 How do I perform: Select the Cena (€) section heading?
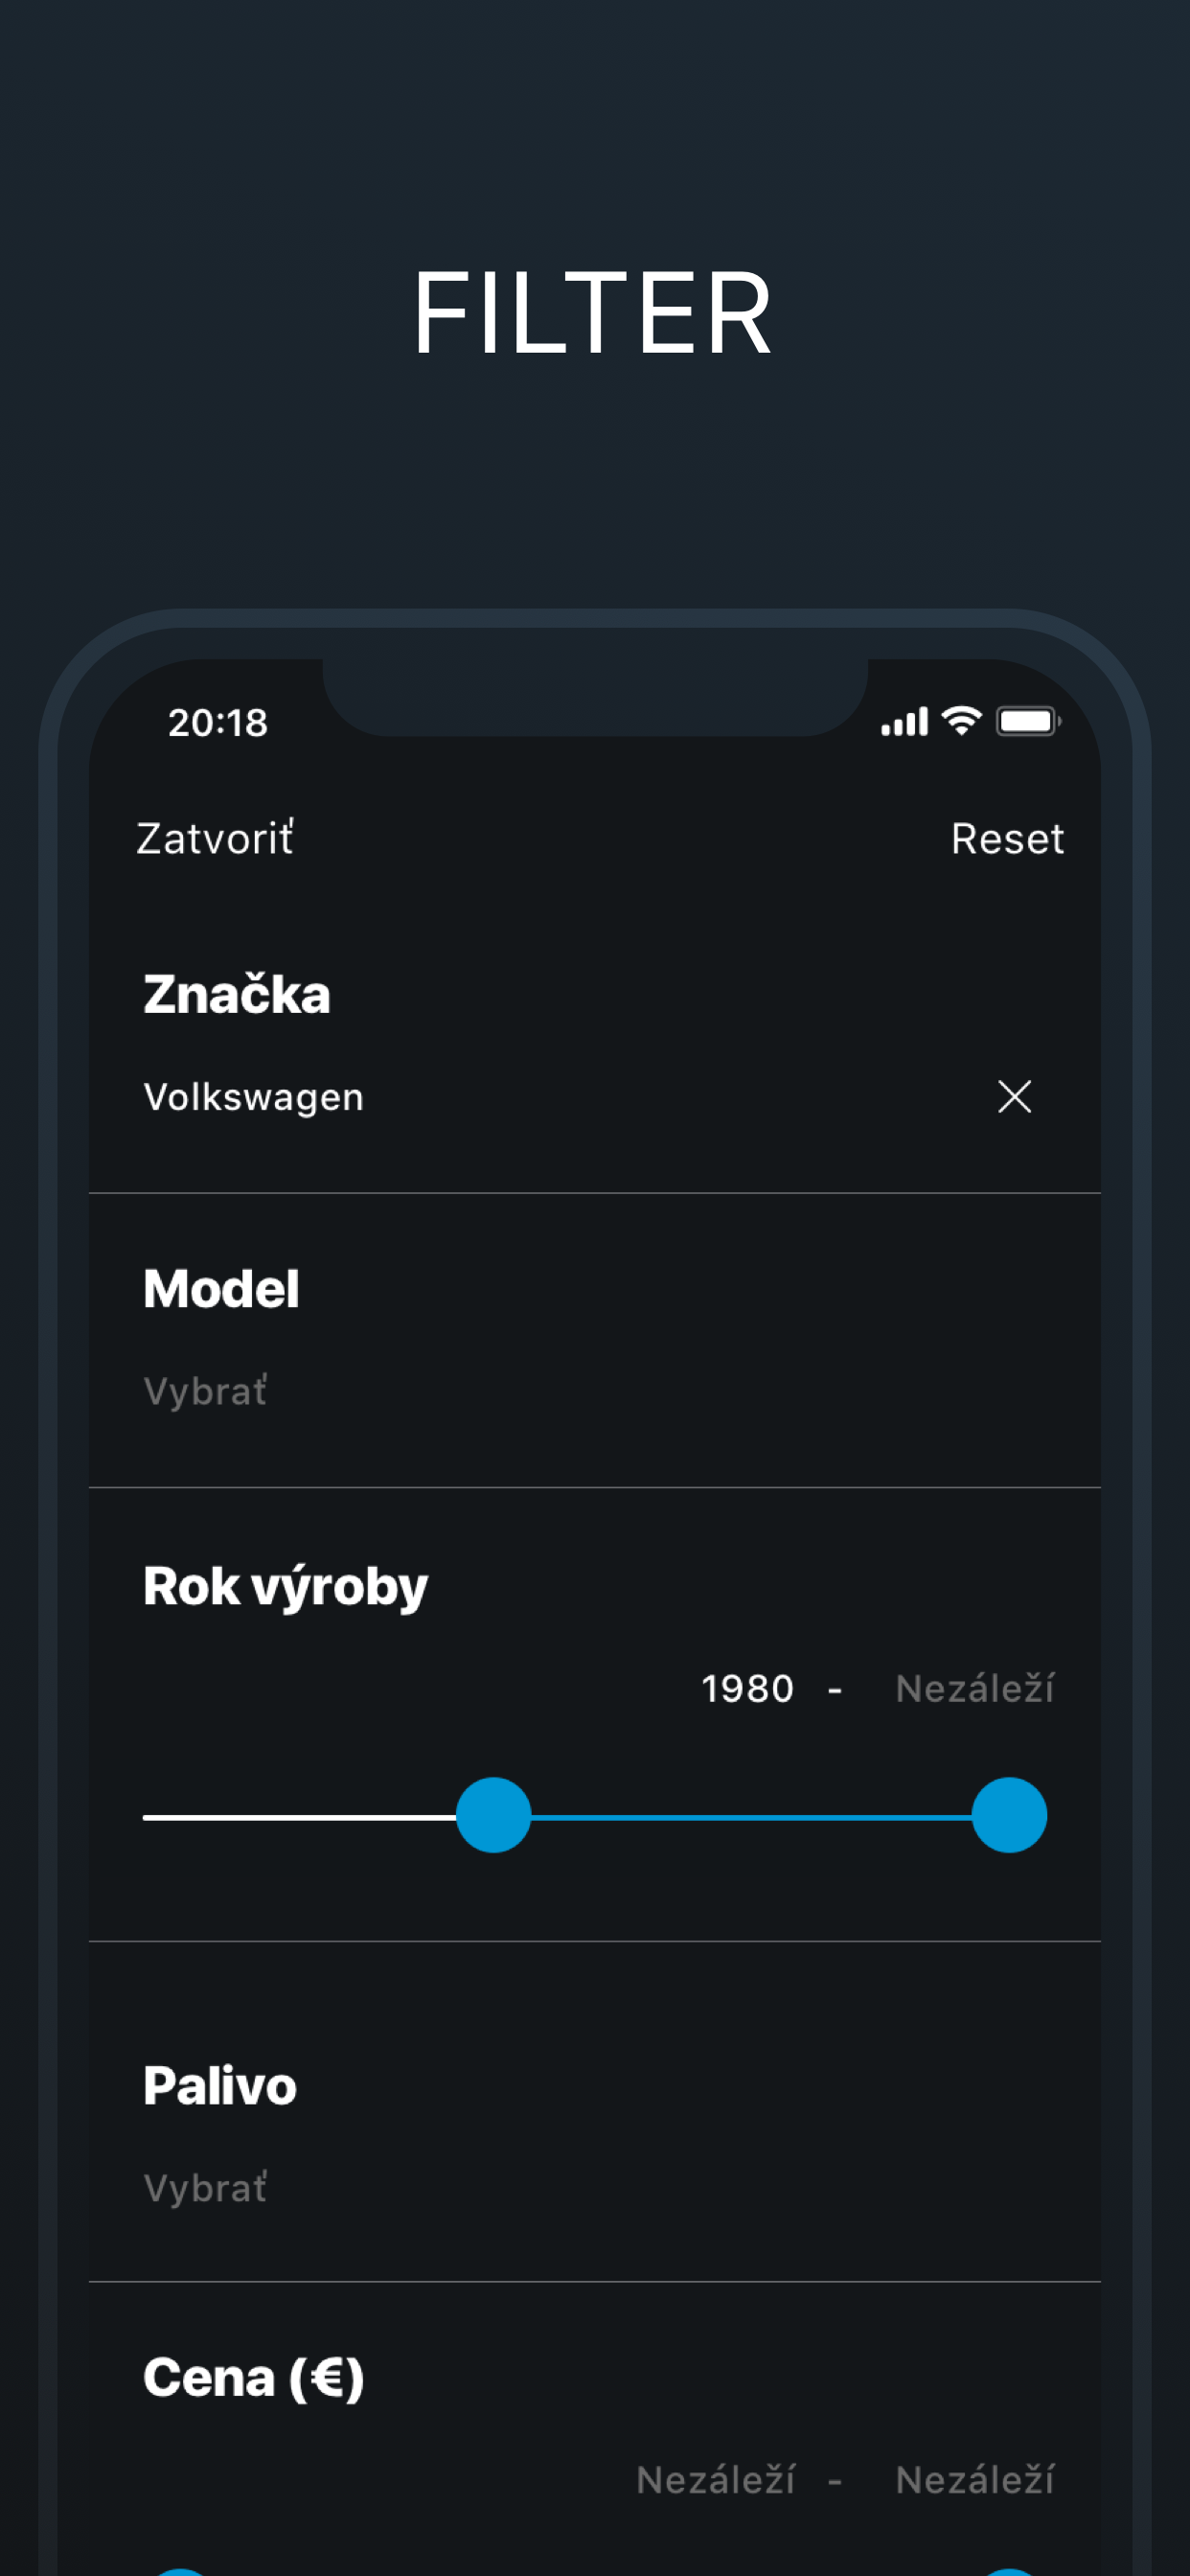(253, 2377)
